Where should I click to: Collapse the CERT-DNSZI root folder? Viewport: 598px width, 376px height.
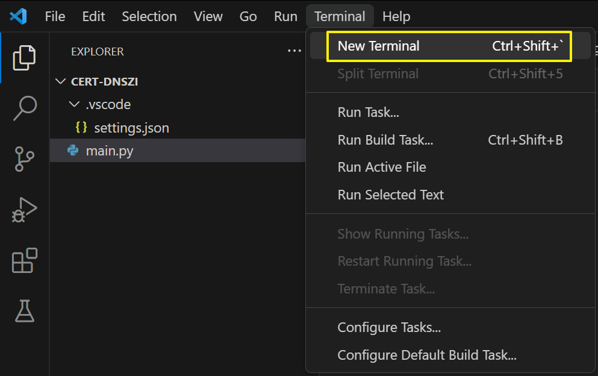pos(60,82)
